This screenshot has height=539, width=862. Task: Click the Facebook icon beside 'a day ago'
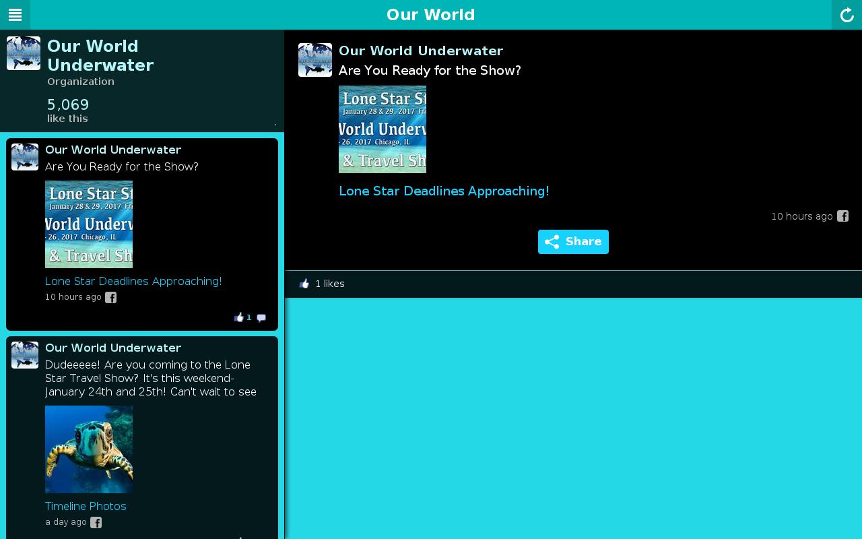(x=96, y=523)
